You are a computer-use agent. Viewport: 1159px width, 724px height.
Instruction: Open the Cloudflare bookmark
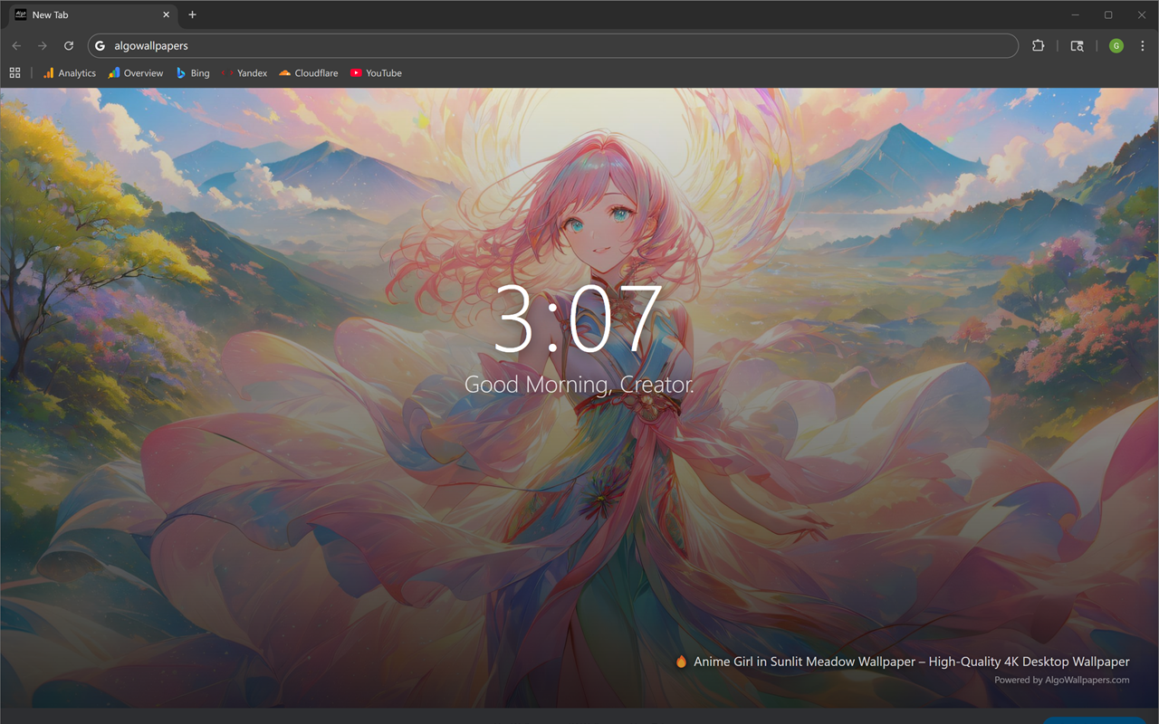pos(308,72)
